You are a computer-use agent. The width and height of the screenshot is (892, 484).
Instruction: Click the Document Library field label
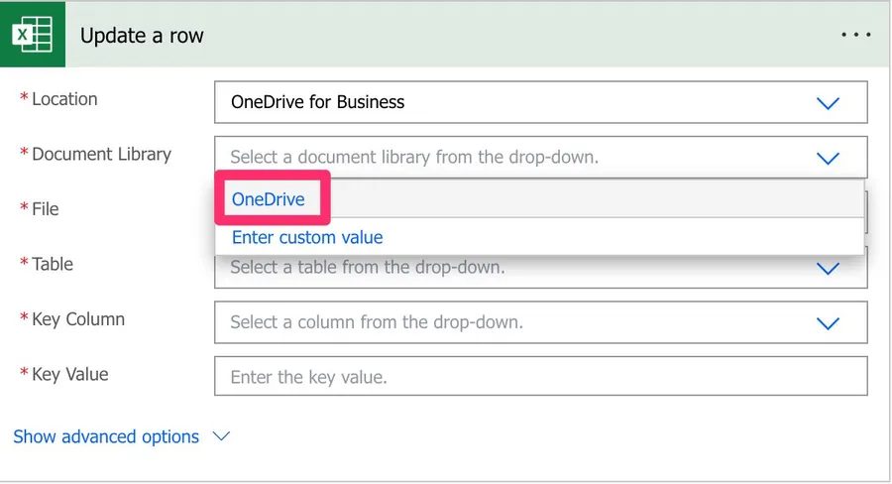point(101,154)
